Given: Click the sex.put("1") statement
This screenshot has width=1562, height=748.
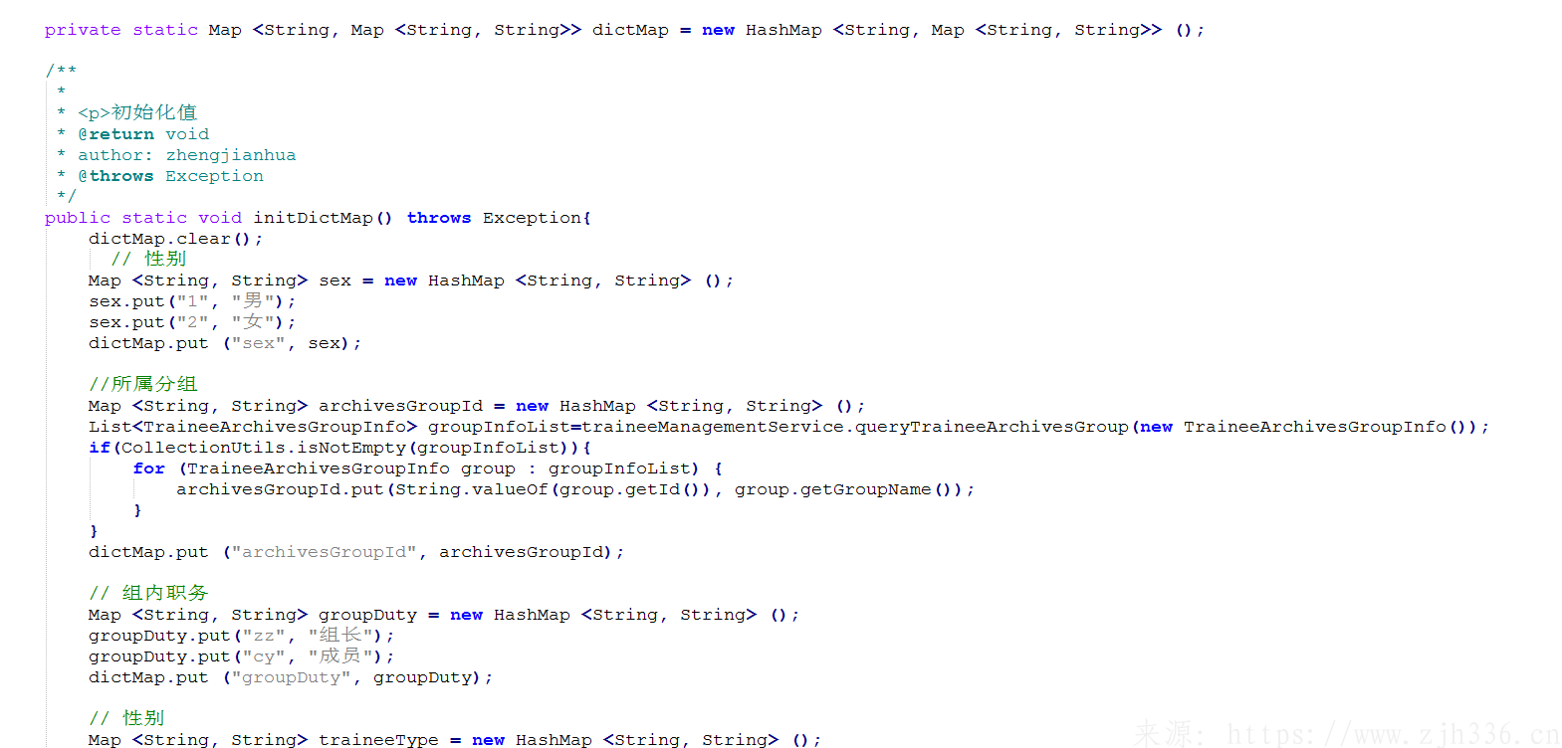Looking at the screenshot, I should point(191,301).
